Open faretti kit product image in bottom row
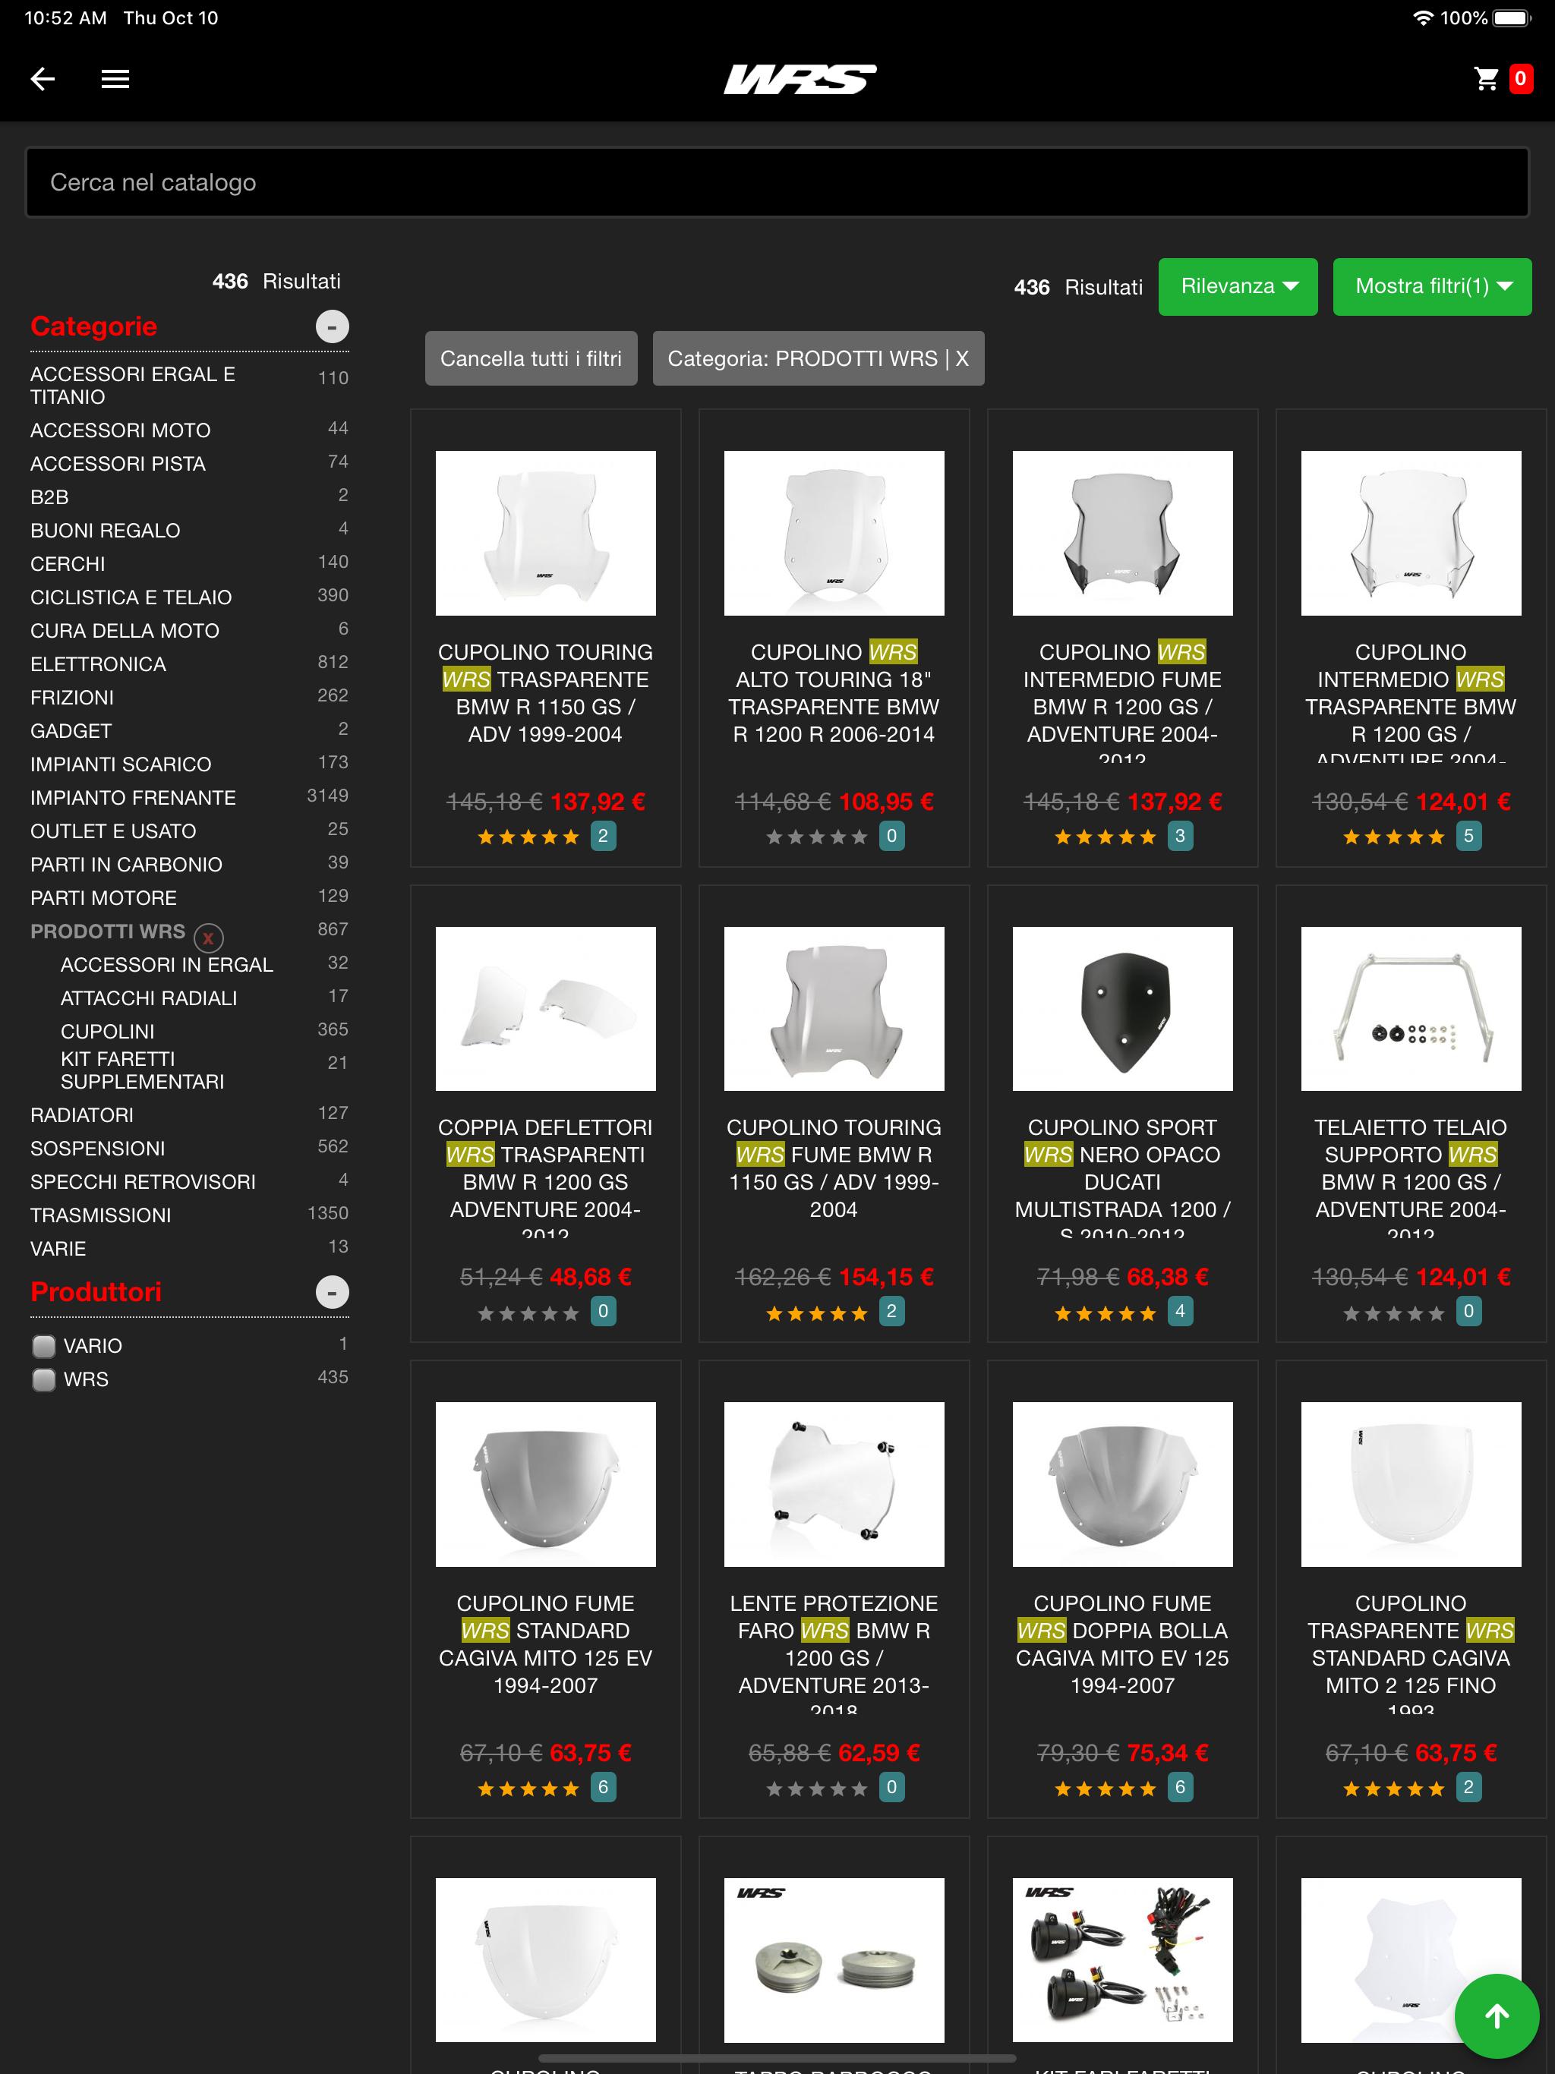1555x2074 pixels. coord(1123,1959)
